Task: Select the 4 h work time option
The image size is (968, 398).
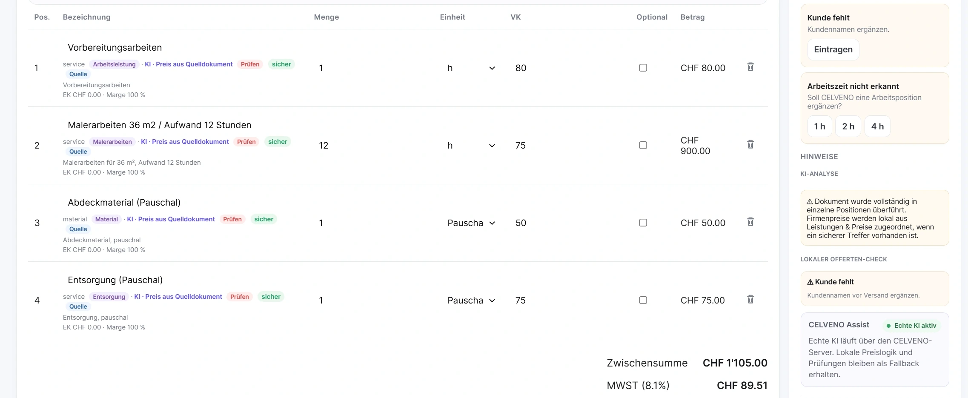Action: tap(877, 126)
